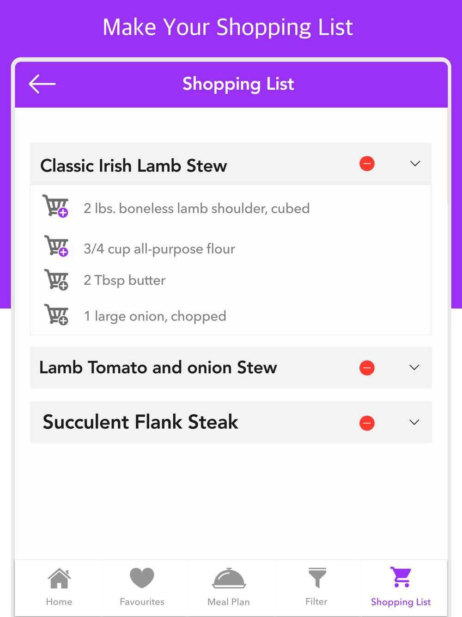The height and width of the screenshot is (617, 462).
Task: Tap the Lamb Tomato and onion Stew title
Action: click(158, 368)
